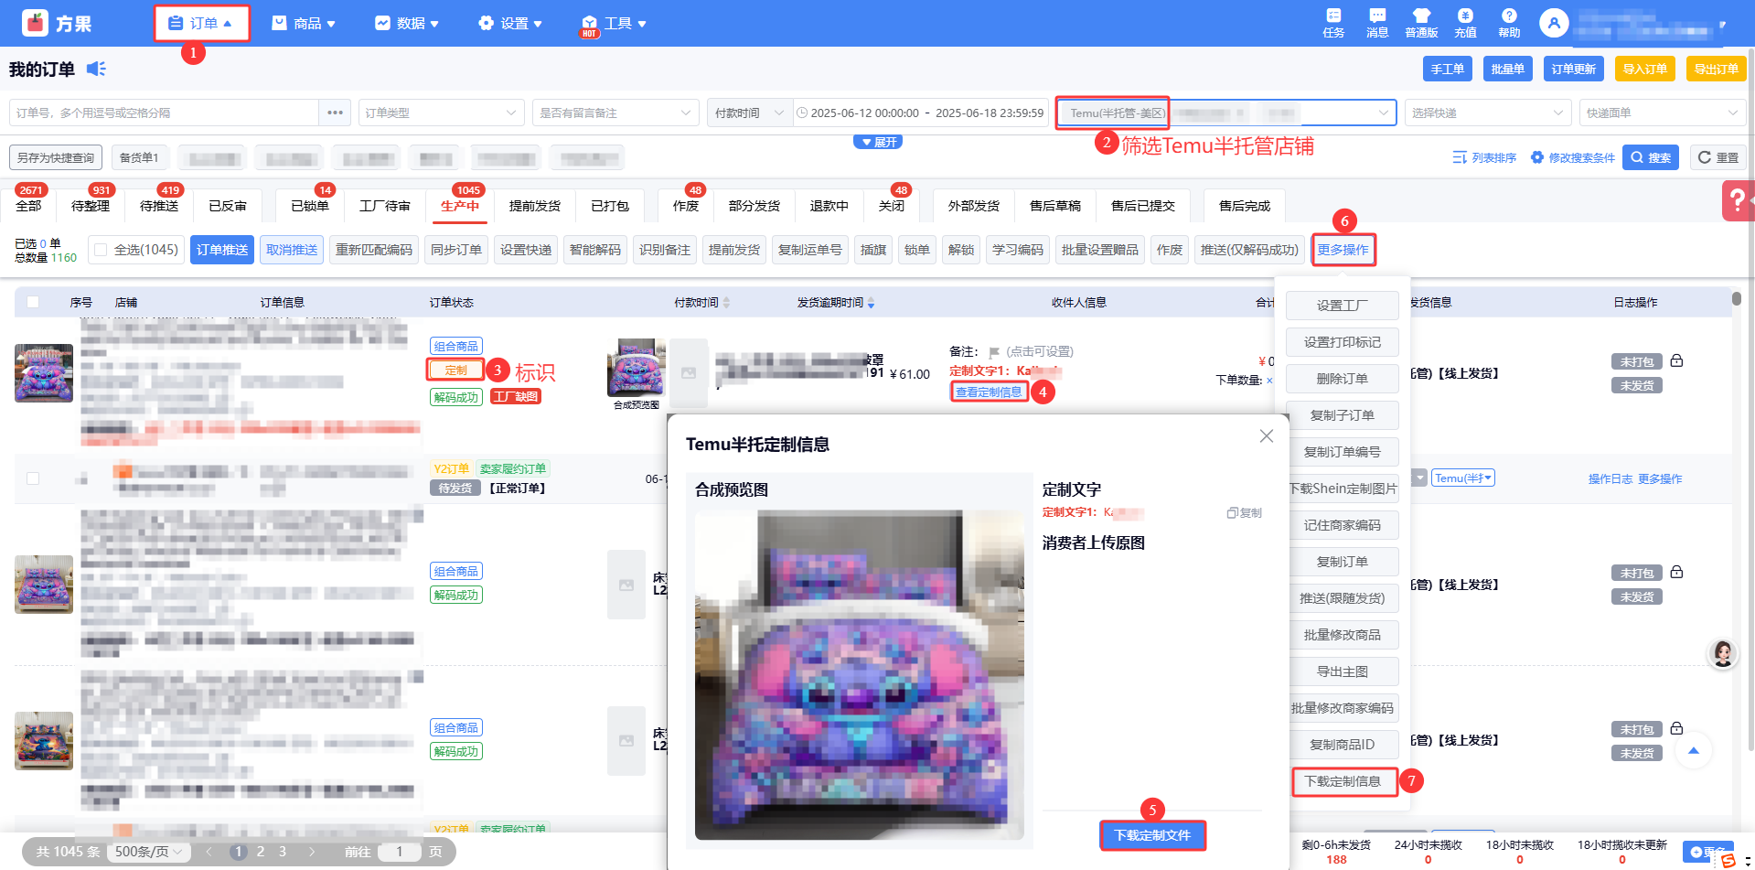Click the 导入订单 button
This screenshot has width=1755, height=870.
(1644, 69)
